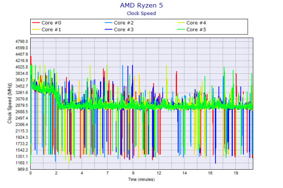Click the 1542.2 y-axis value

tap(22, 150)
